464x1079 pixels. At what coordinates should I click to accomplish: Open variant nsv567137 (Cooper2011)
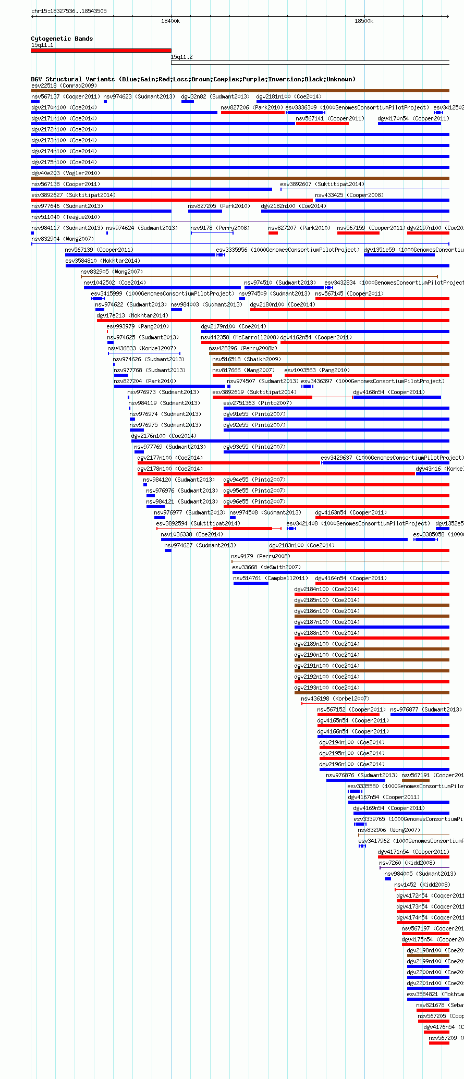pyautogui.click(x=66, y=96)
